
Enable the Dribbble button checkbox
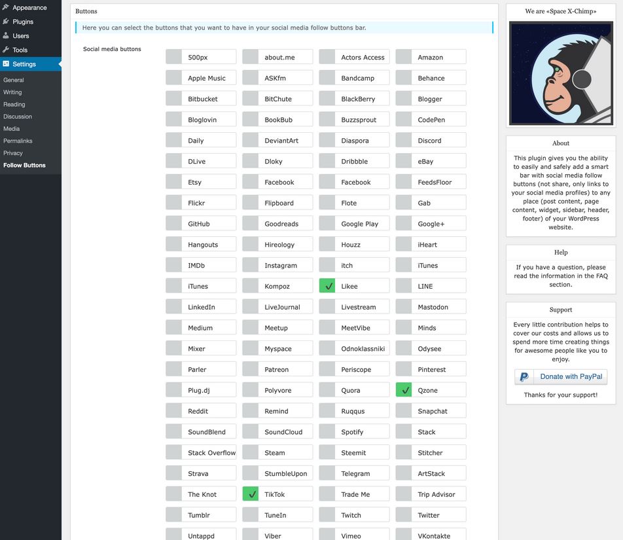coord(327,161)
